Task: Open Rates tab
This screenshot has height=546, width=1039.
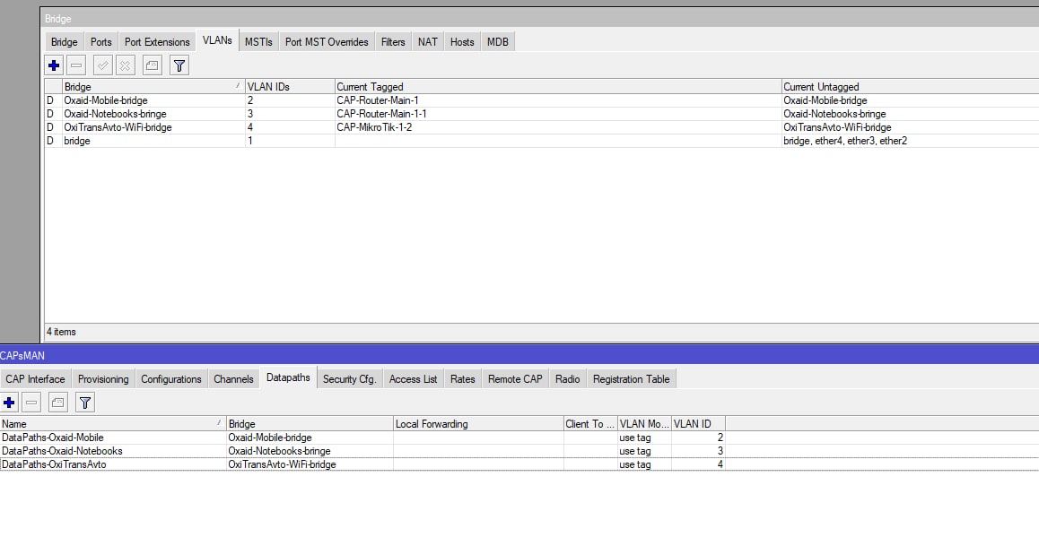Action: pyautogui.click(x=462, y=379)
